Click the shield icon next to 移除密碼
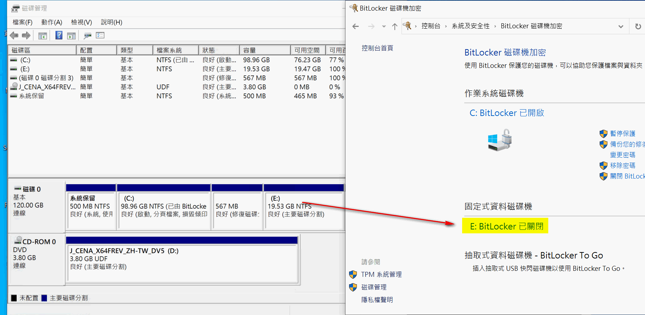Screen dimensions: 645x315 [603, 165]
